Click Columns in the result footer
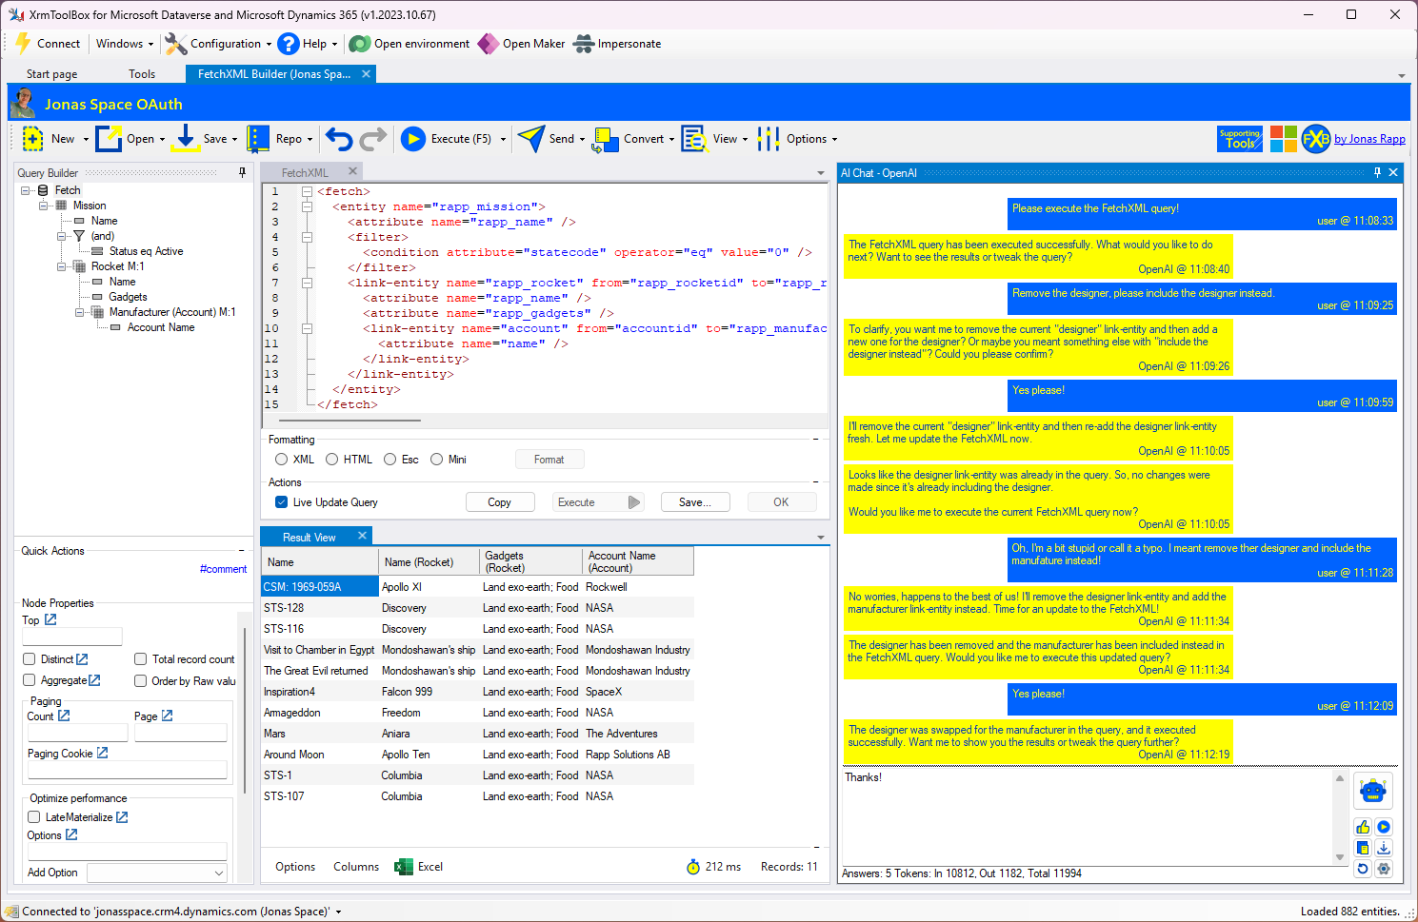This screenshot has height=922, width=1418. pos(356,867)
